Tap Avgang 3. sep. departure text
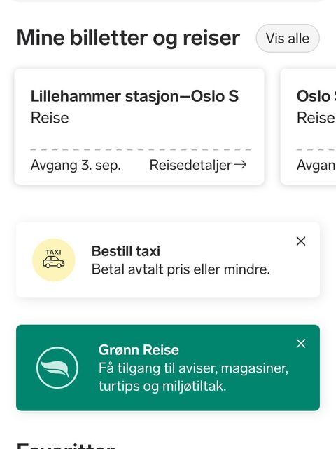The image size is (336, 449). pyautogui.click(x=76, y=166)
